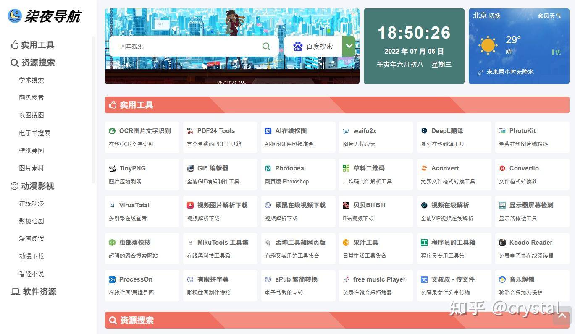Select 实用工具 in the sidebar
575x334 pixels.
pos(32,45)
